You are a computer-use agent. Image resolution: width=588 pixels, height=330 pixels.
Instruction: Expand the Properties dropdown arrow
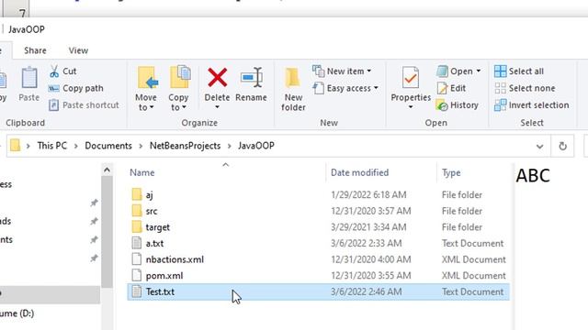pyautogui.click(x=411, y=107)
